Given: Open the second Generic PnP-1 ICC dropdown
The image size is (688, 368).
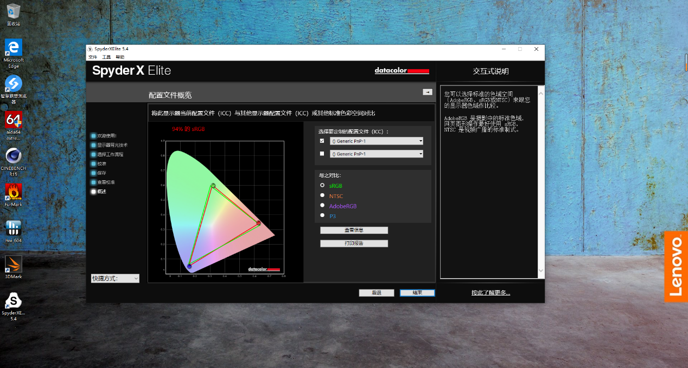Looking at the screenshot, I should pos(377,154).
